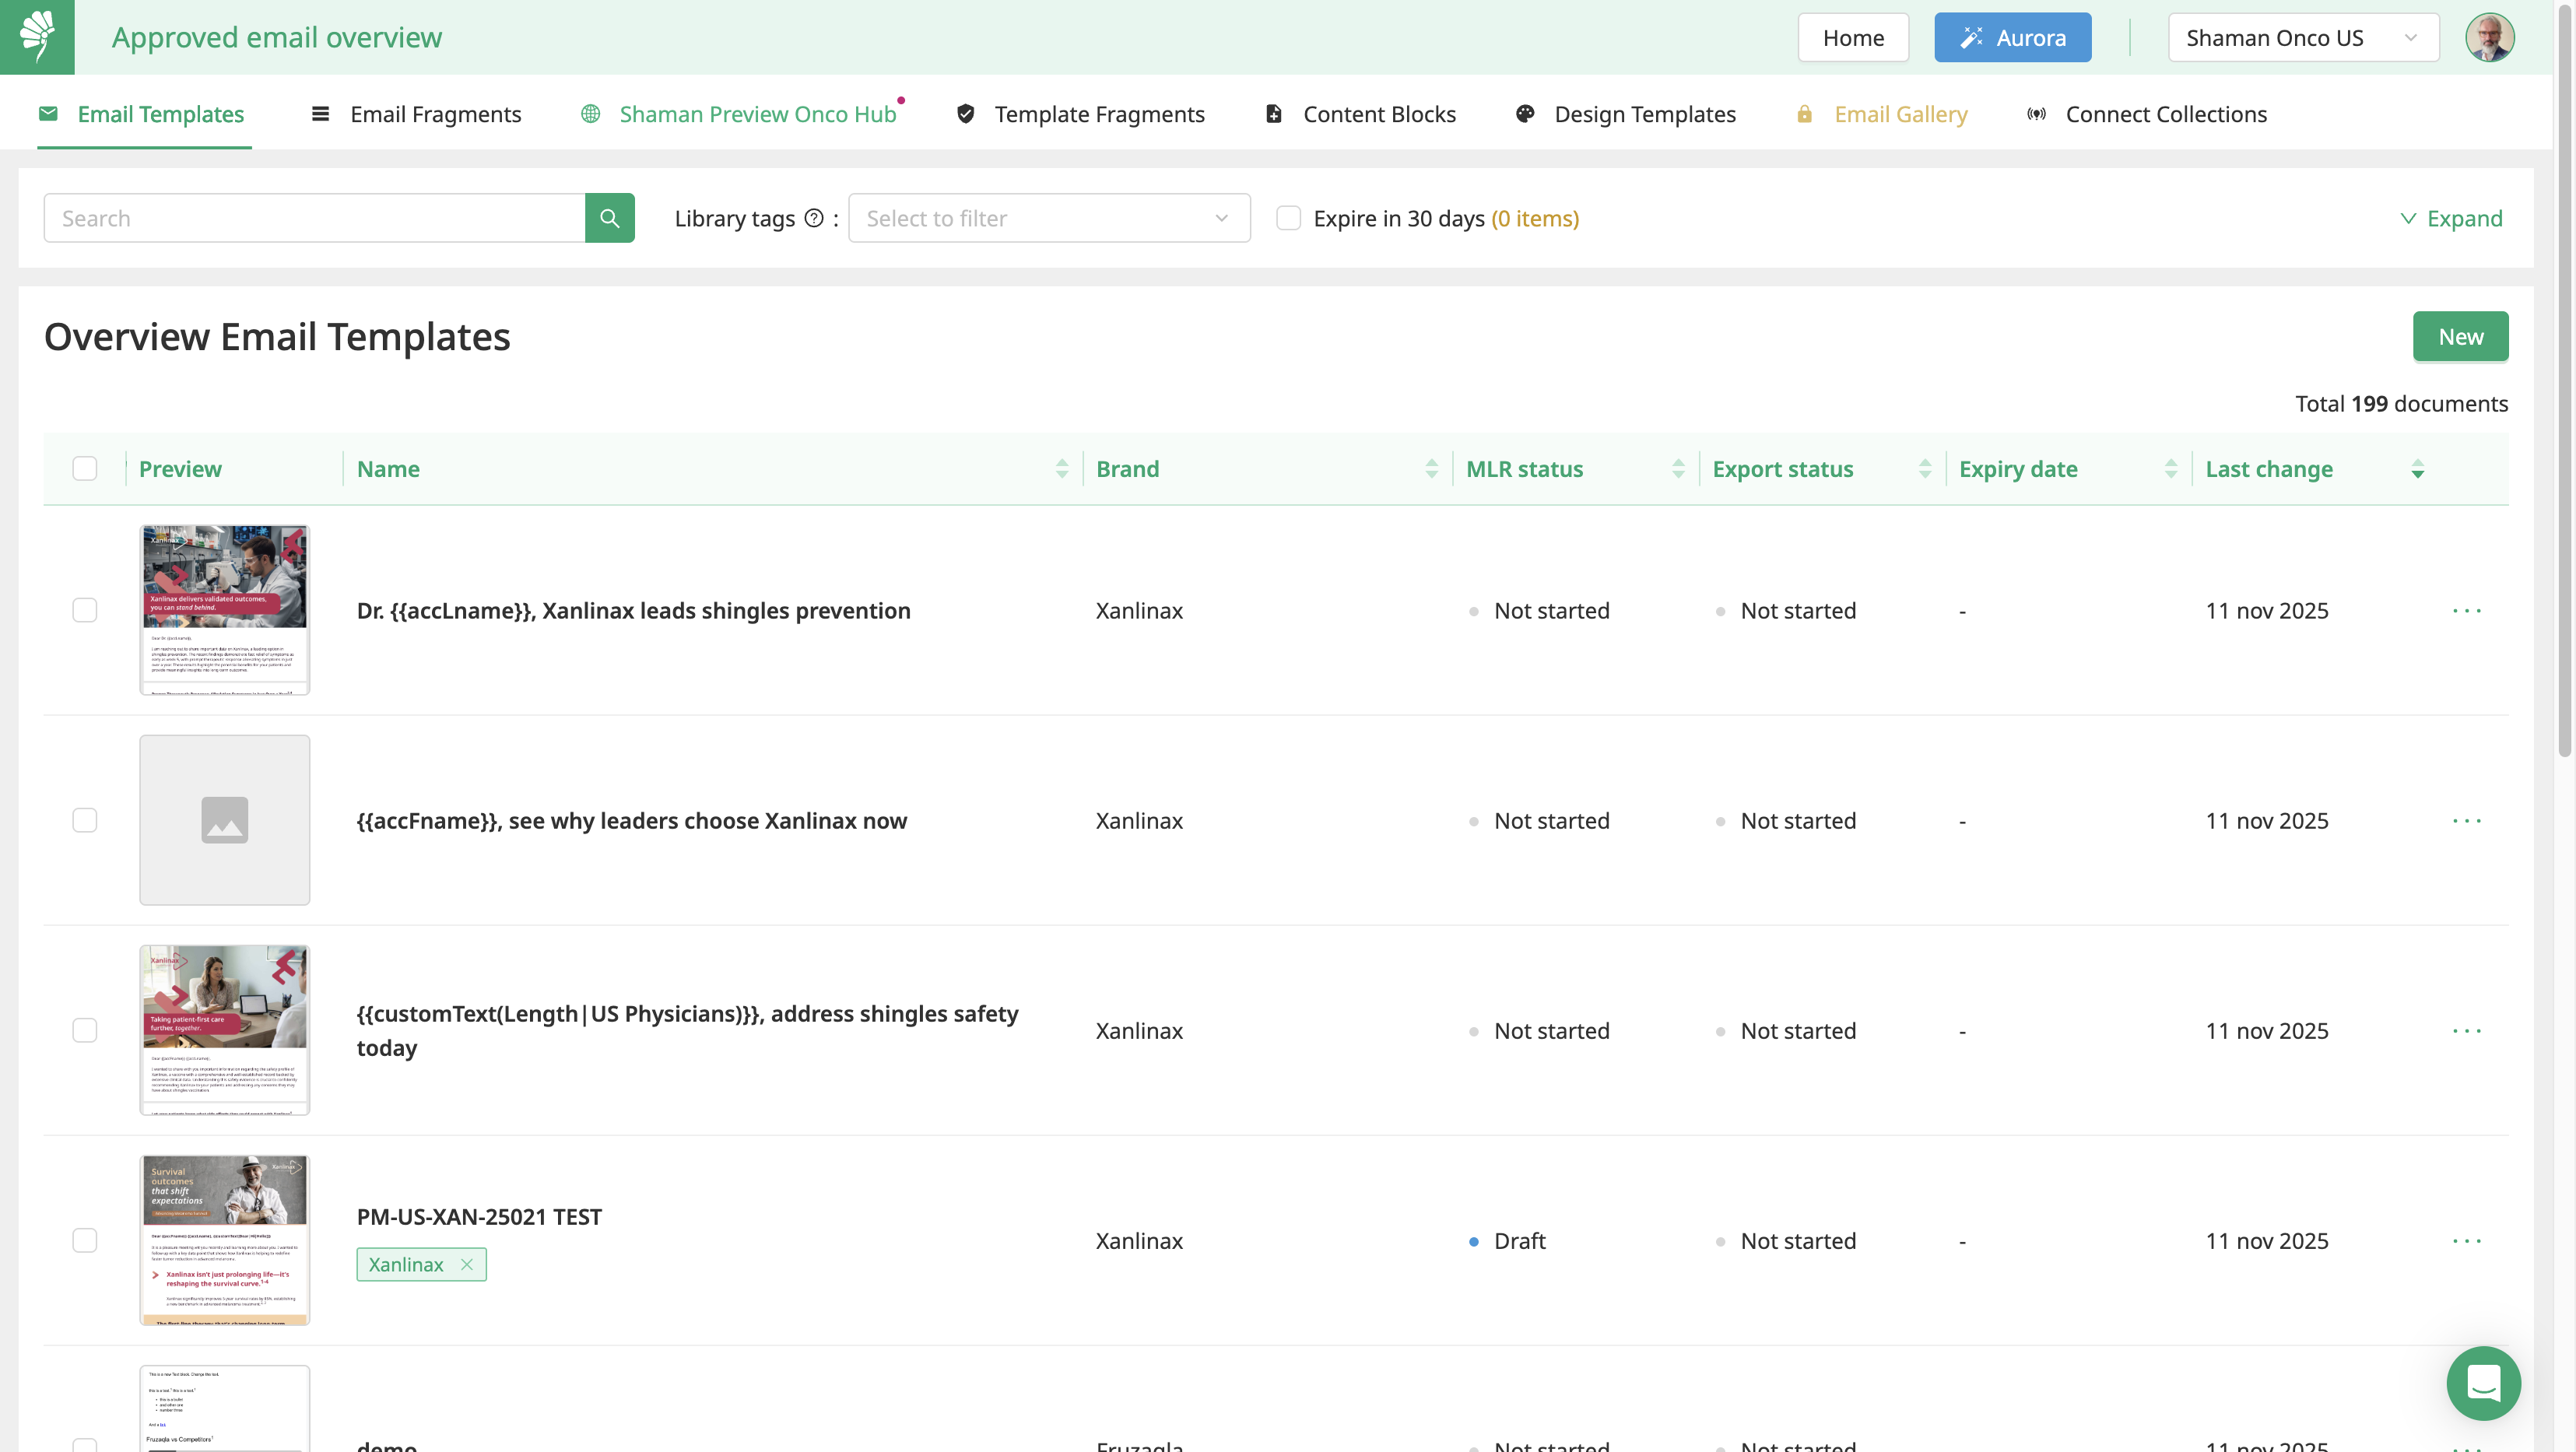2576x1452 pixels.
Task: Check the PM-US-XAN-25021 TEST row checkbox
Action: click(x=85, y=1240)
